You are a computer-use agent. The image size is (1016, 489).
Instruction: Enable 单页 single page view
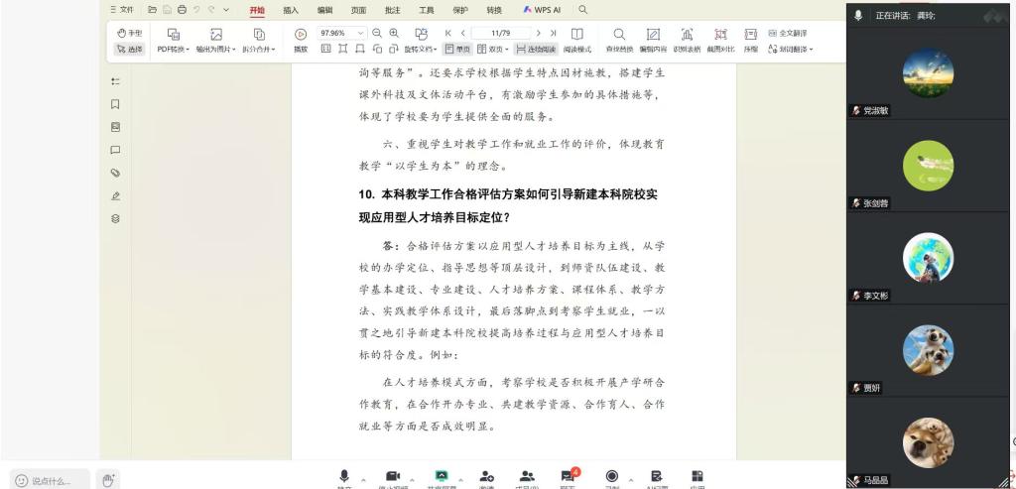(457, 49)
